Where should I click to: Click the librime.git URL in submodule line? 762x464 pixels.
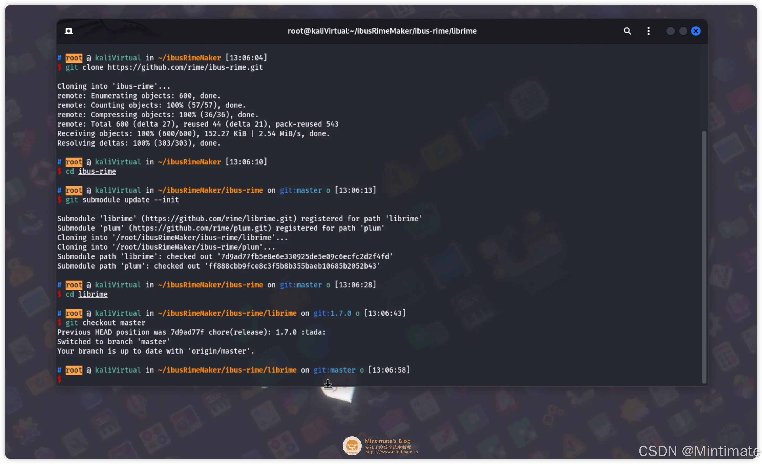point(219,219)
